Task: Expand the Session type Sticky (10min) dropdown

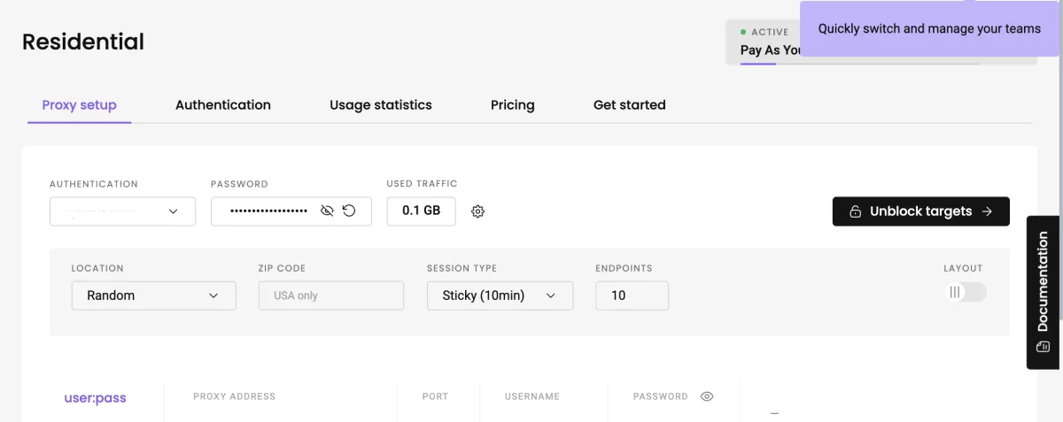Action: pyautogui.click(x=500, y=295)
